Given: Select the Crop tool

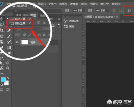Looking at the screenshot, I should (x=2, y=30).
